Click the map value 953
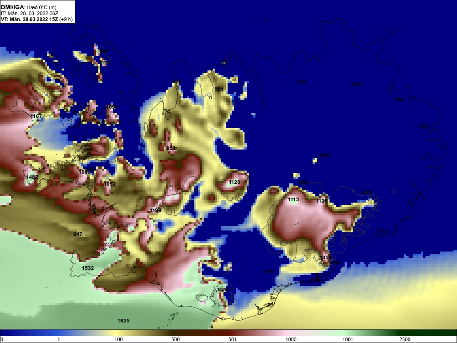457x343 pixels. 171,149
